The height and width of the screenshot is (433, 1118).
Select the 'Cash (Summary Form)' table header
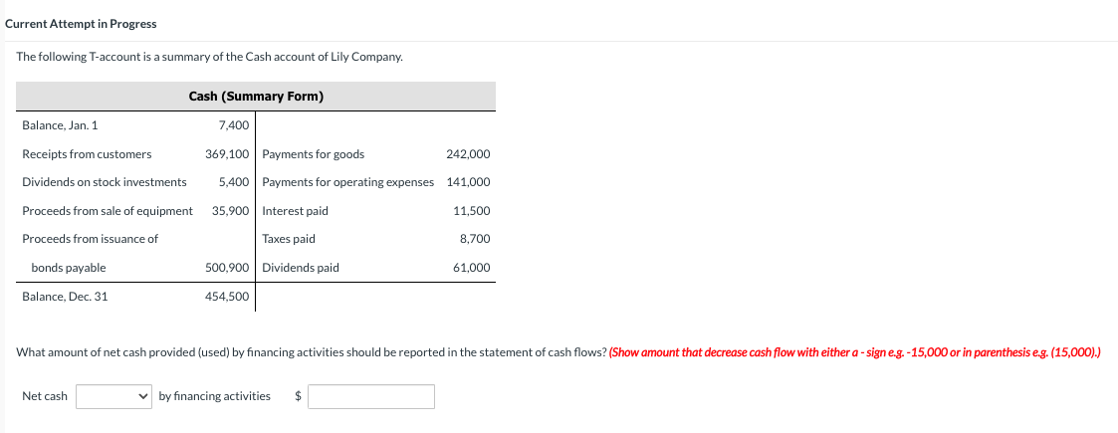click(256, 97)
